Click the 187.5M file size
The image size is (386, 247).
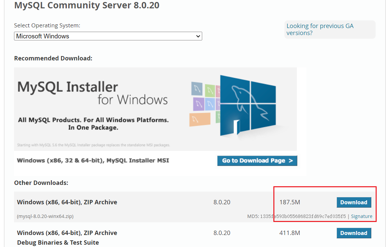(290, 202)
